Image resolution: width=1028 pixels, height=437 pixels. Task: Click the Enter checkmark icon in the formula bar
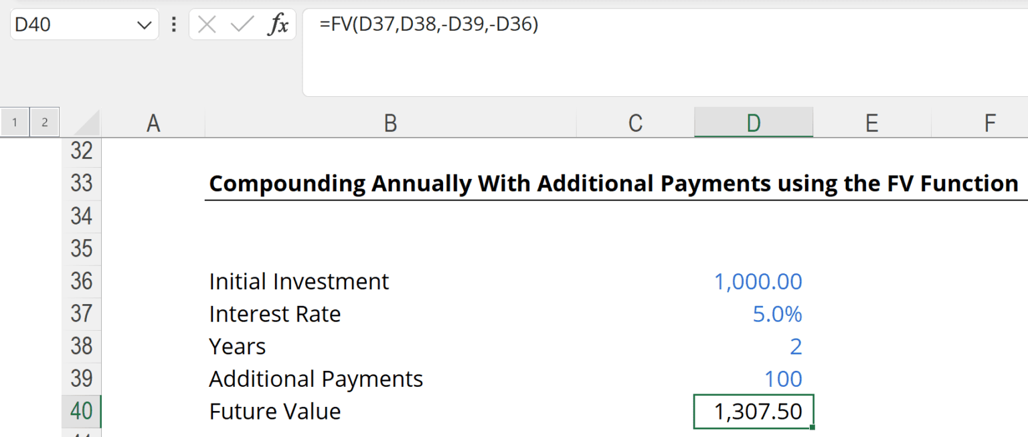[240, 25]
